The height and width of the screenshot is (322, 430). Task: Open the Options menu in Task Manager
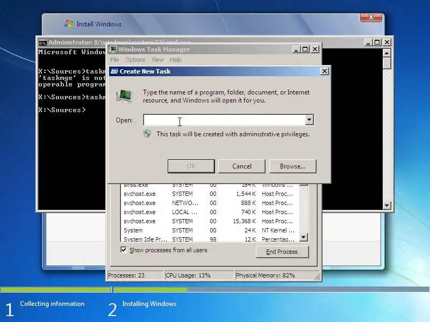(135, 60)
